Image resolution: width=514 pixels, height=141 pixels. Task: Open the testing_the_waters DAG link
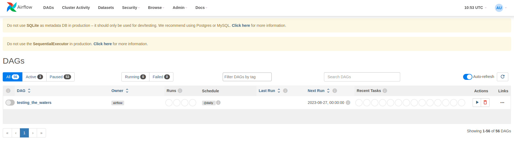(x=34, y=103)
